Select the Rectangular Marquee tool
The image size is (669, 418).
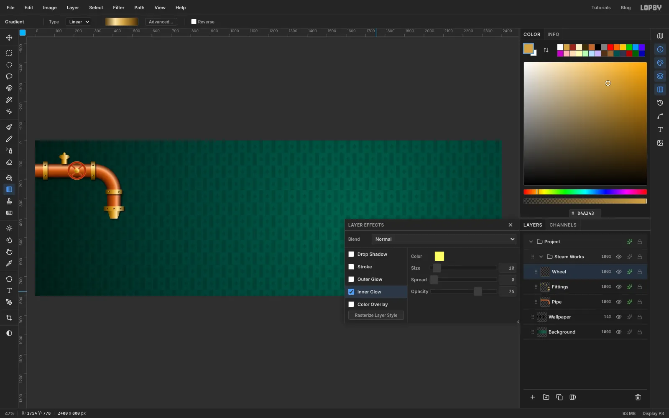(9, 53)
